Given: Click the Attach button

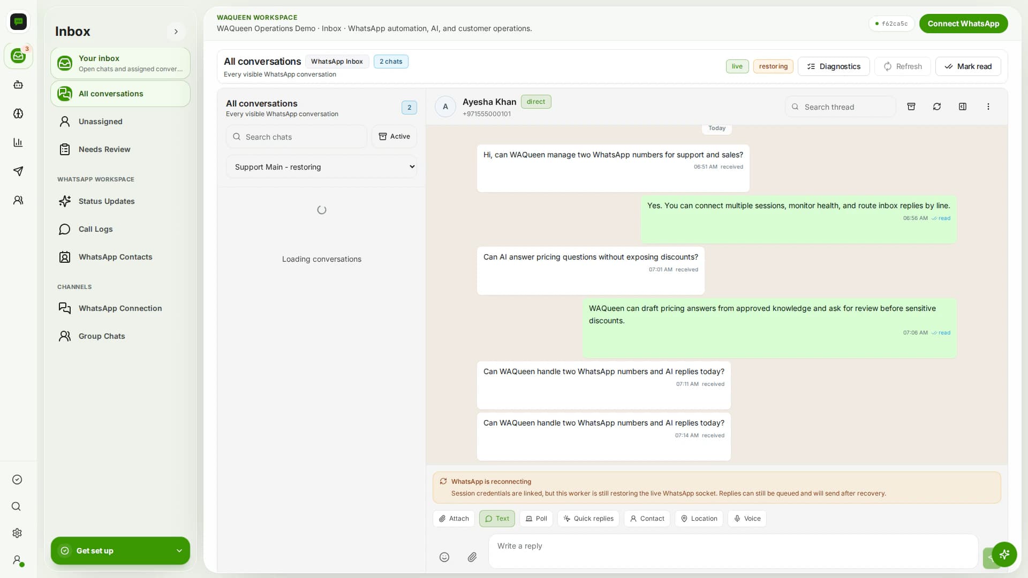Looking at the screenshot, I should click(x=453, y=519).
